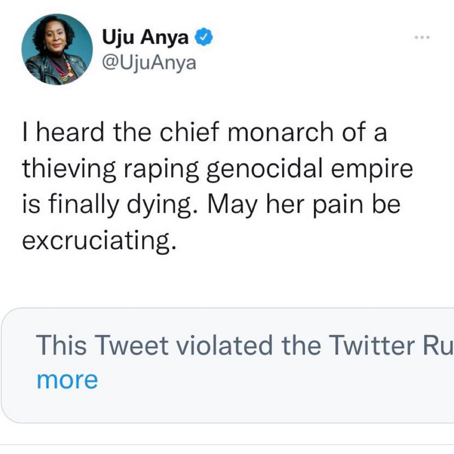Select the ellipsis icon at top right

tap(421, 38)
